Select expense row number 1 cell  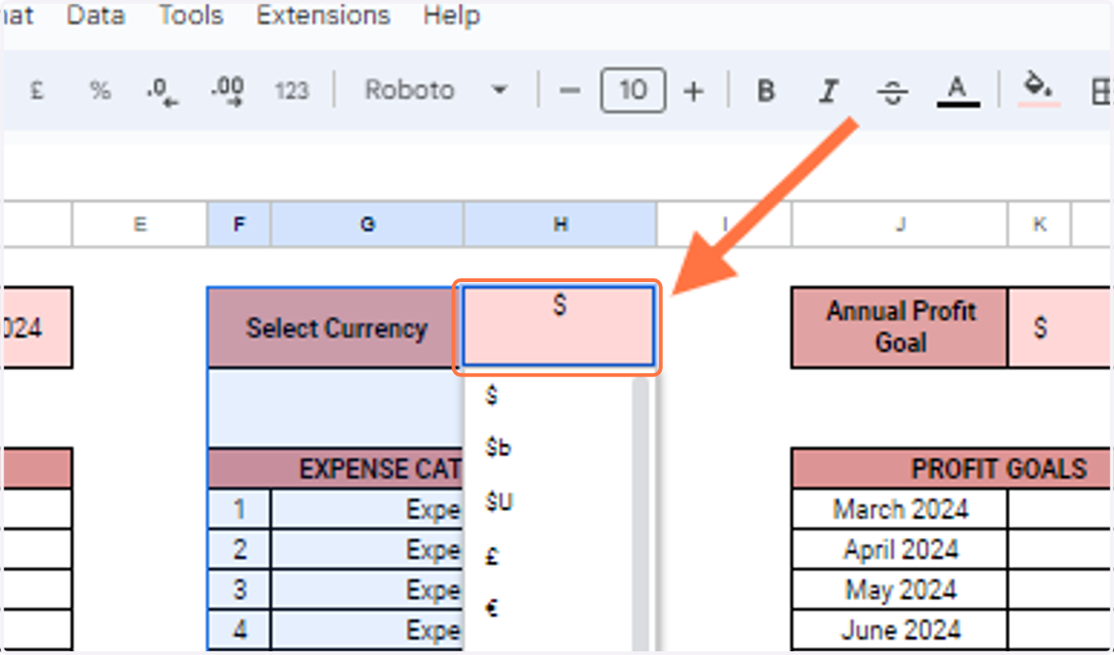pos(240,509)
